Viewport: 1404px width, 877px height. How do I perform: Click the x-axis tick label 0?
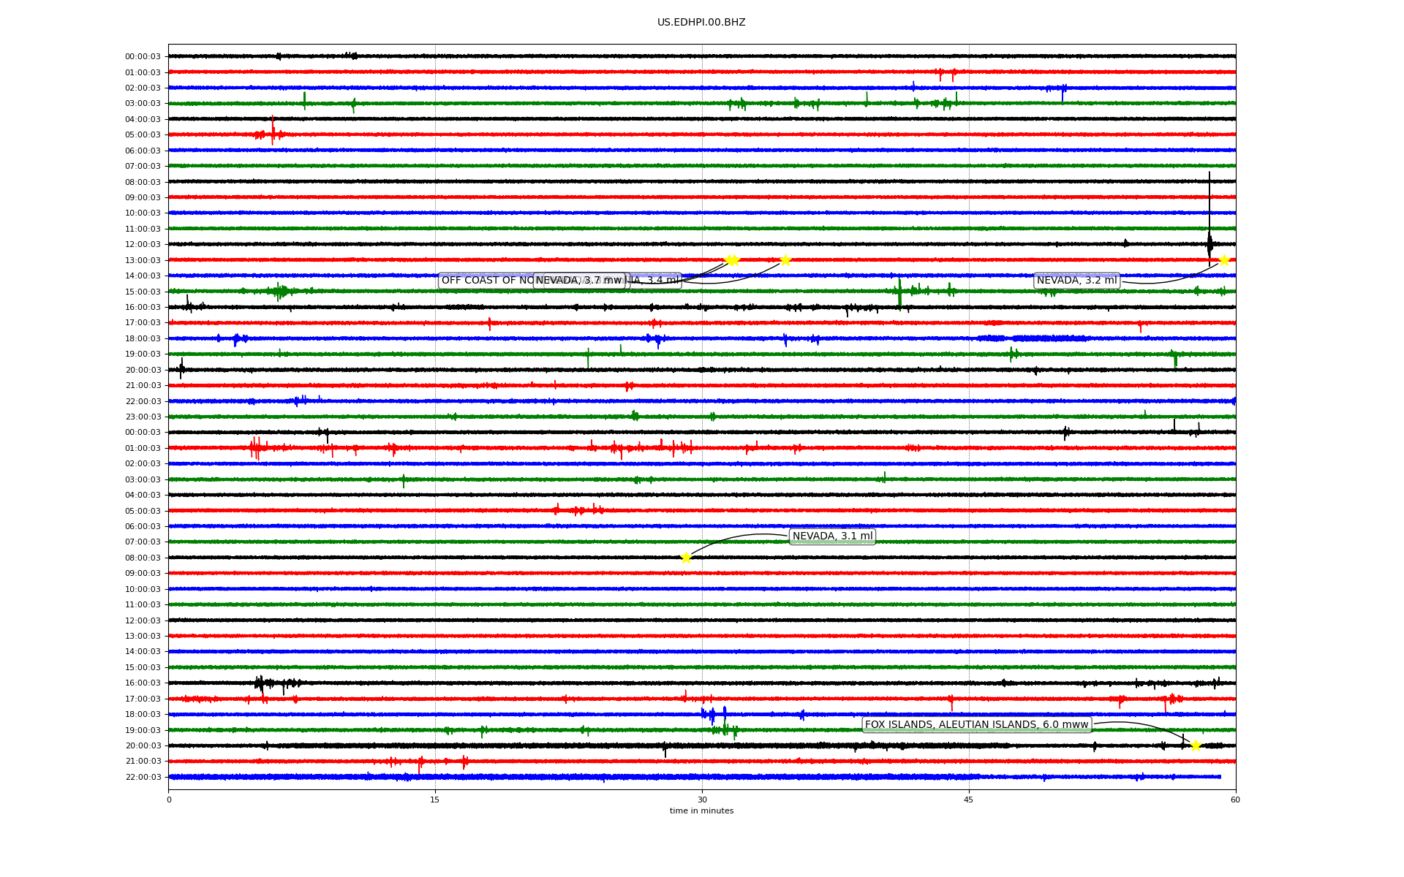169,800
